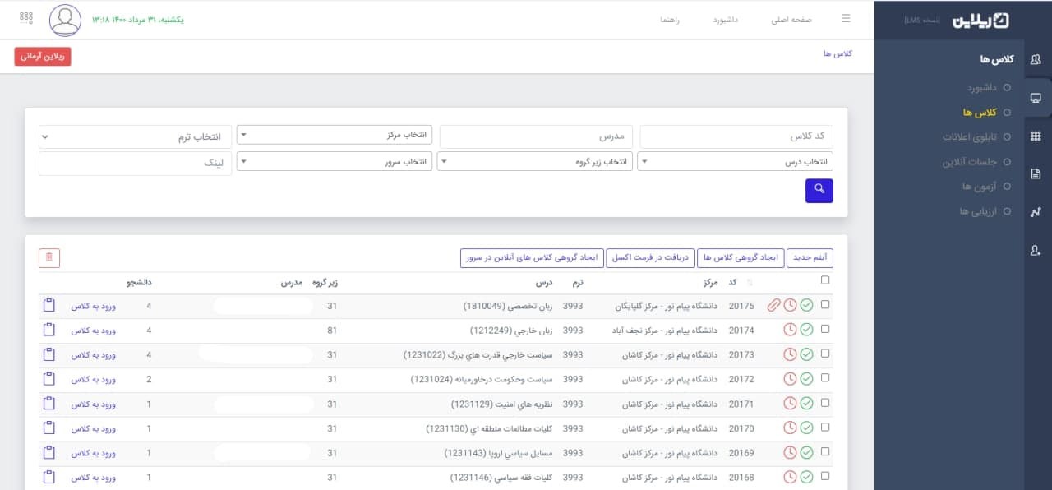Check the checkbox for class 20171

(825, 402)
